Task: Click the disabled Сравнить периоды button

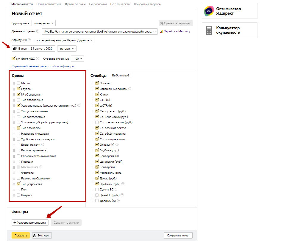Action: pos(176,23)
